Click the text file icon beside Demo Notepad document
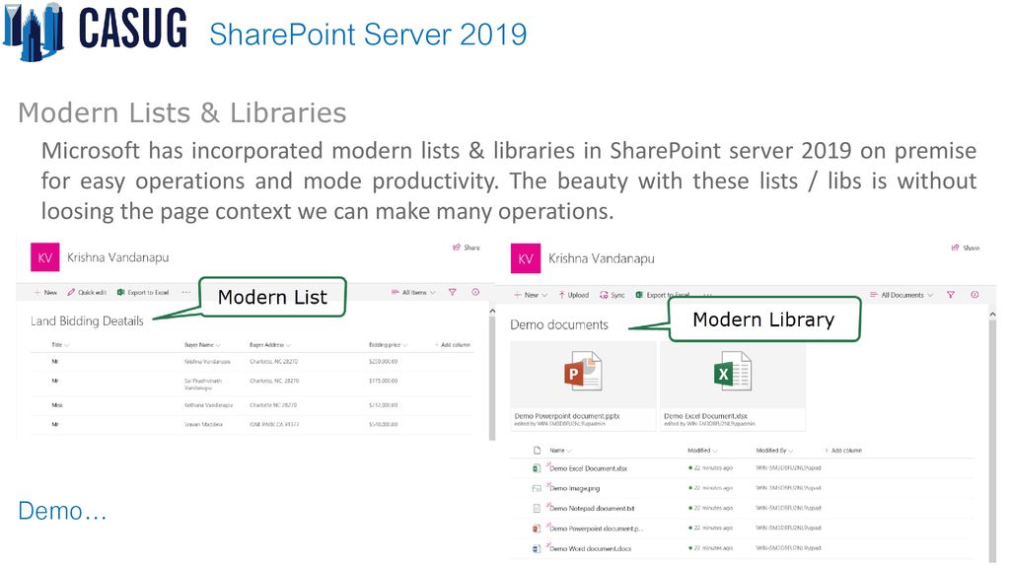Screen dimensions: 1010x568 (x=537, y=509)
